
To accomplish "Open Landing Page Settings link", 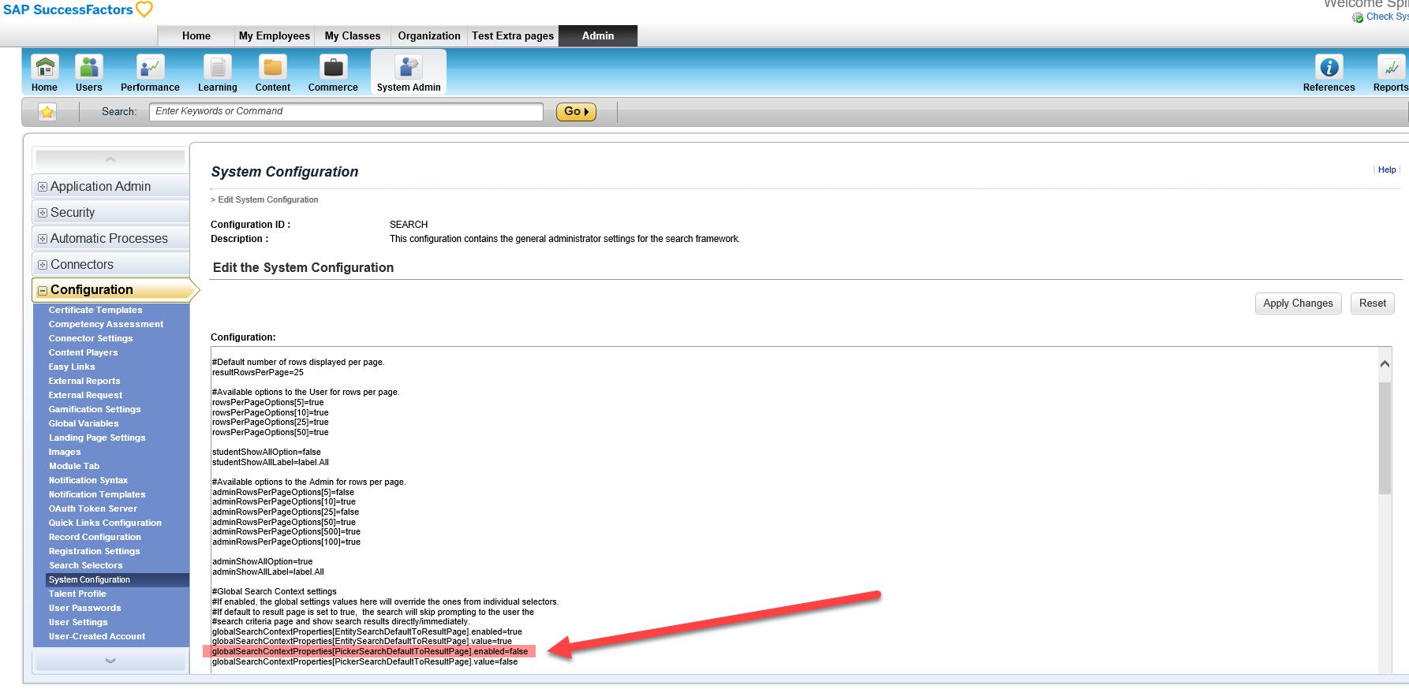I will click(x=97, y=438).
